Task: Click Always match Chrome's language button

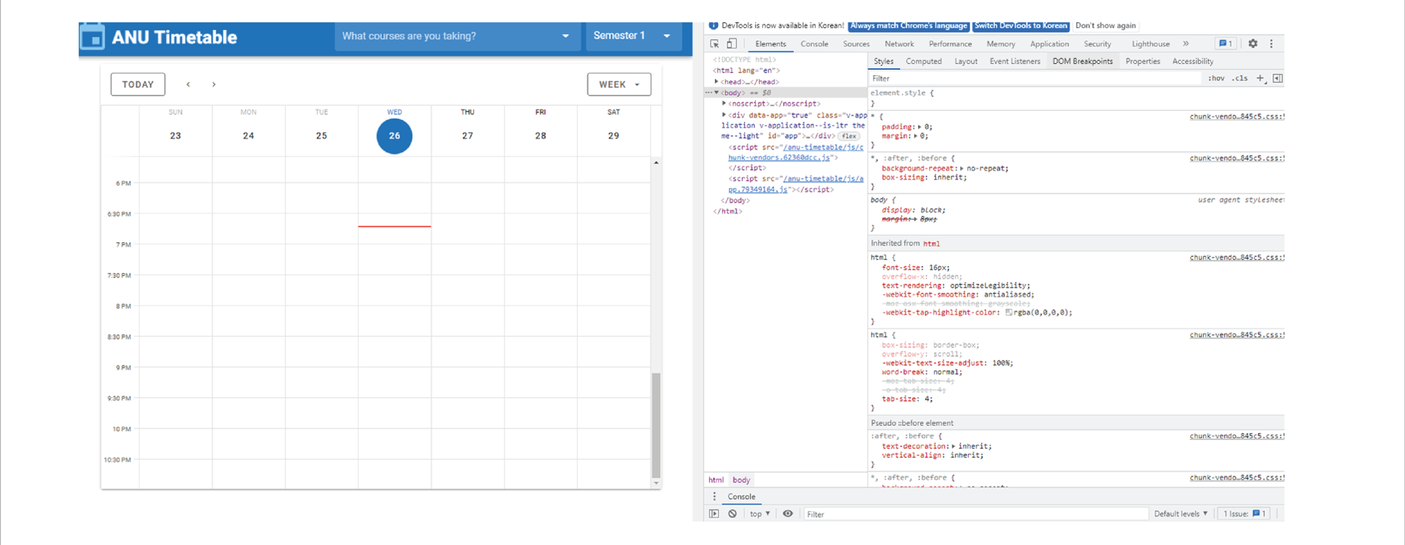Action: click(x=908, y=26)
